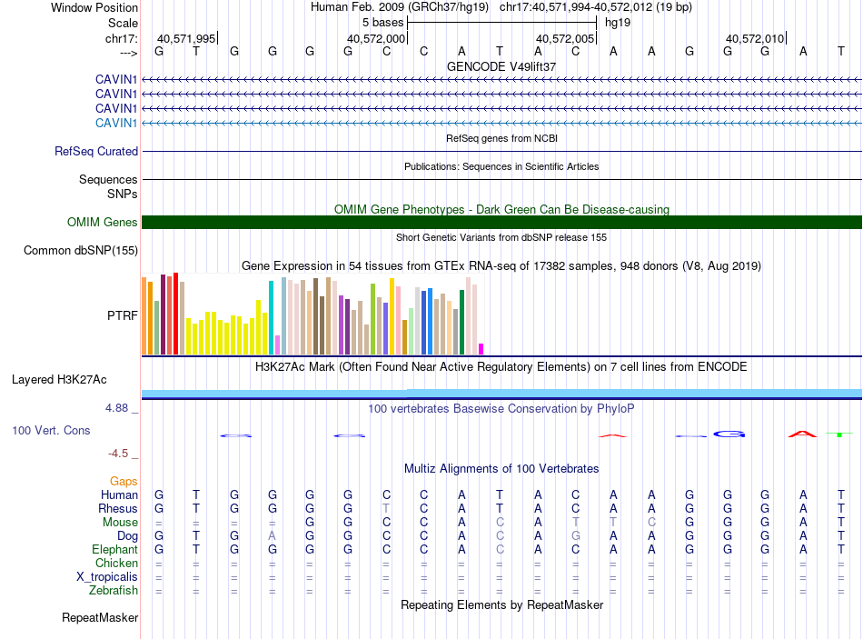This screenshot has width=863, height=639.
Task: Click the OMIM Genes track label
Action: coord(102,222)
